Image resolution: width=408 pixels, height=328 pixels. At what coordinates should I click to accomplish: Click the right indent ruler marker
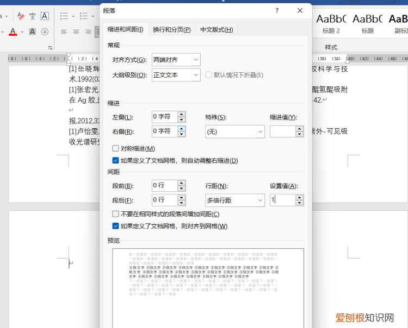[348, 61]
